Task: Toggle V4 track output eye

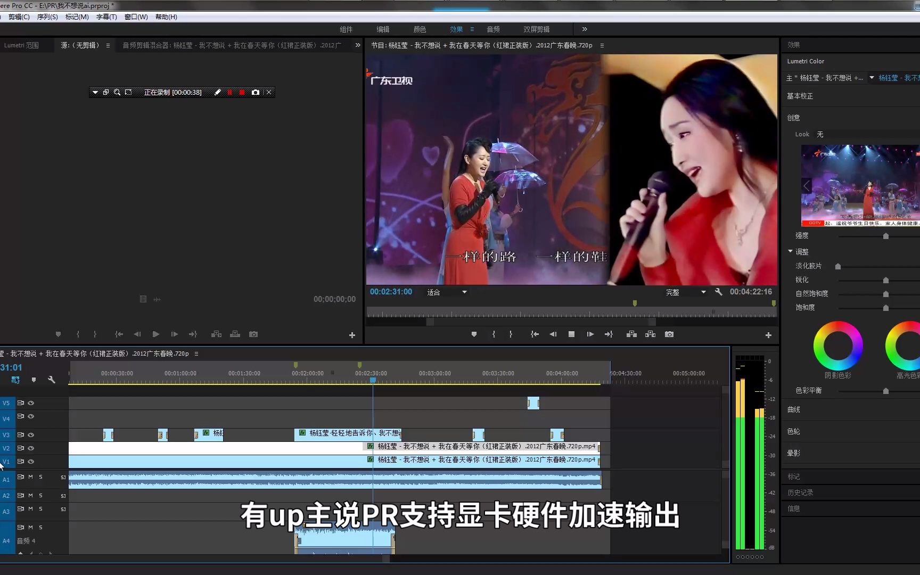Action: click(x=31, y=416)
